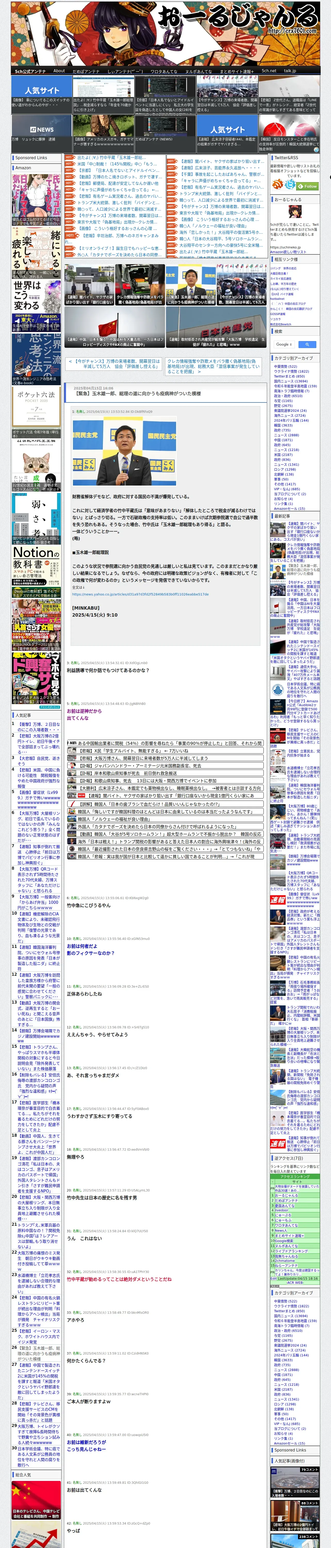Open the 韓国 (3633) category
This screenshot has height=1548, width=331.
click(284, 425)
